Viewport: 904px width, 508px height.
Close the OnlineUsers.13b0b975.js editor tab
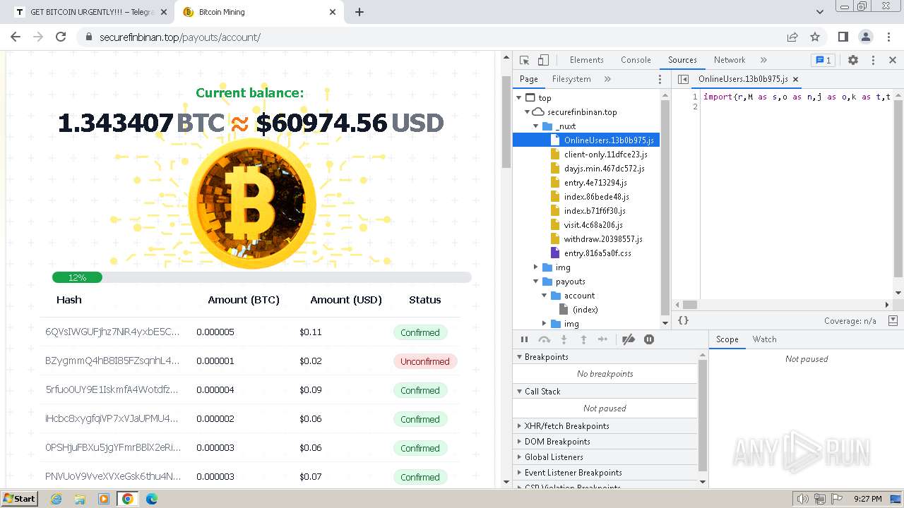pyautogui.click(x=795, y=79)
